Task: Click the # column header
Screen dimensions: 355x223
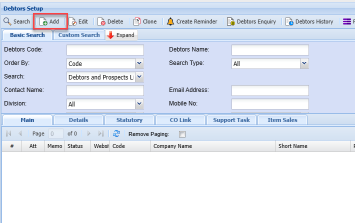Action: (x=12, y=146)
